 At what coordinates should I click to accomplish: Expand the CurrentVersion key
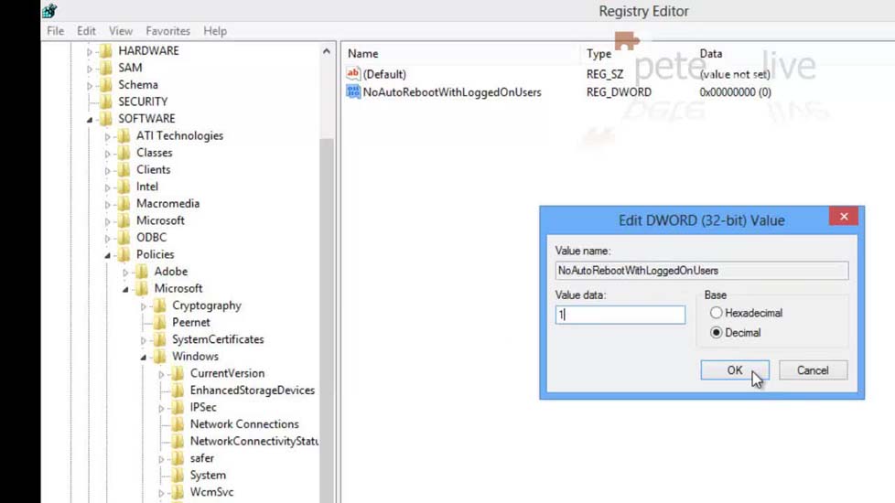[x=161, y=375]
